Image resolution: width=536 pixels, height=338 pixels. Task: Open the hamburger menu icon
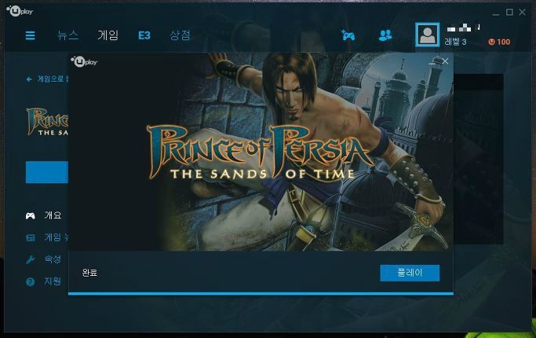[x=30, y=35]
